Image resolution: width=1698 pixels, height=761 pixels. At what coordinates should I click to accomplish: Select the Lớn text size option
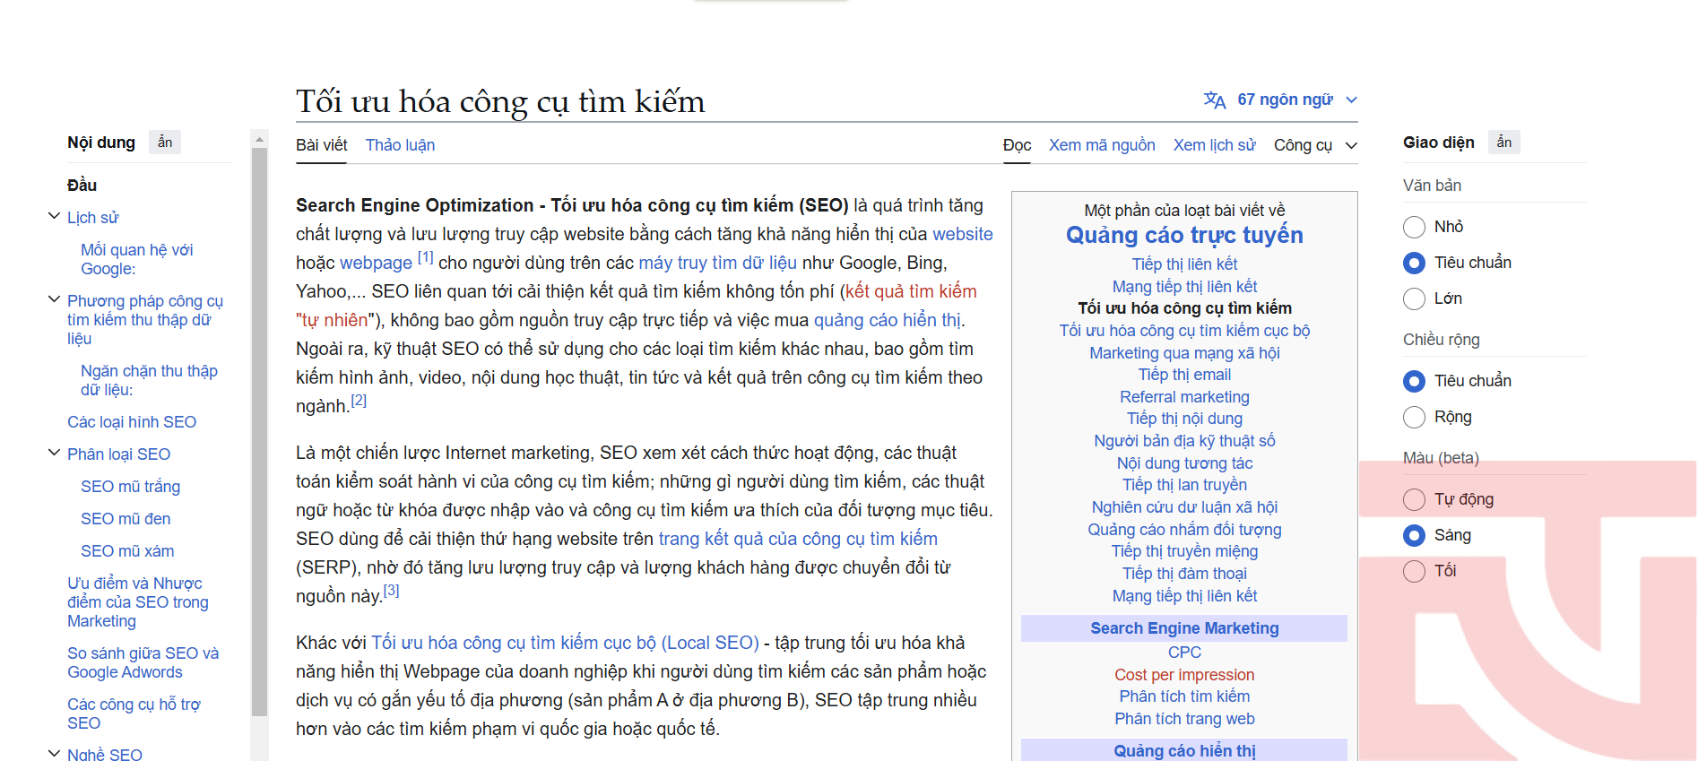pyautogui.click(x=1414, y=298)
